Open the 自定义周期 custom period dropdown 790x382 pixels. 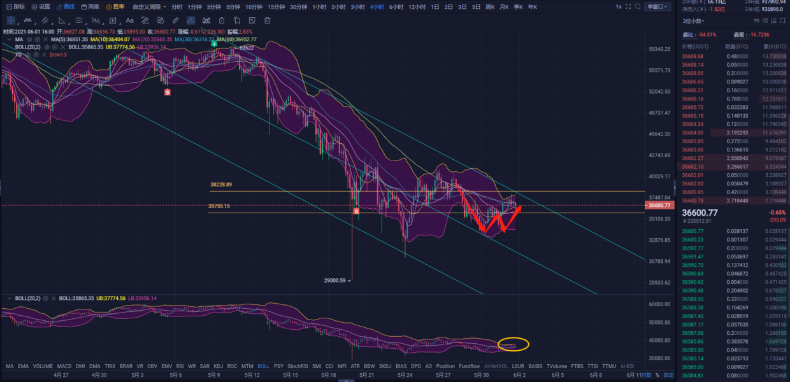pyautogui.click(x=150, y=6)
